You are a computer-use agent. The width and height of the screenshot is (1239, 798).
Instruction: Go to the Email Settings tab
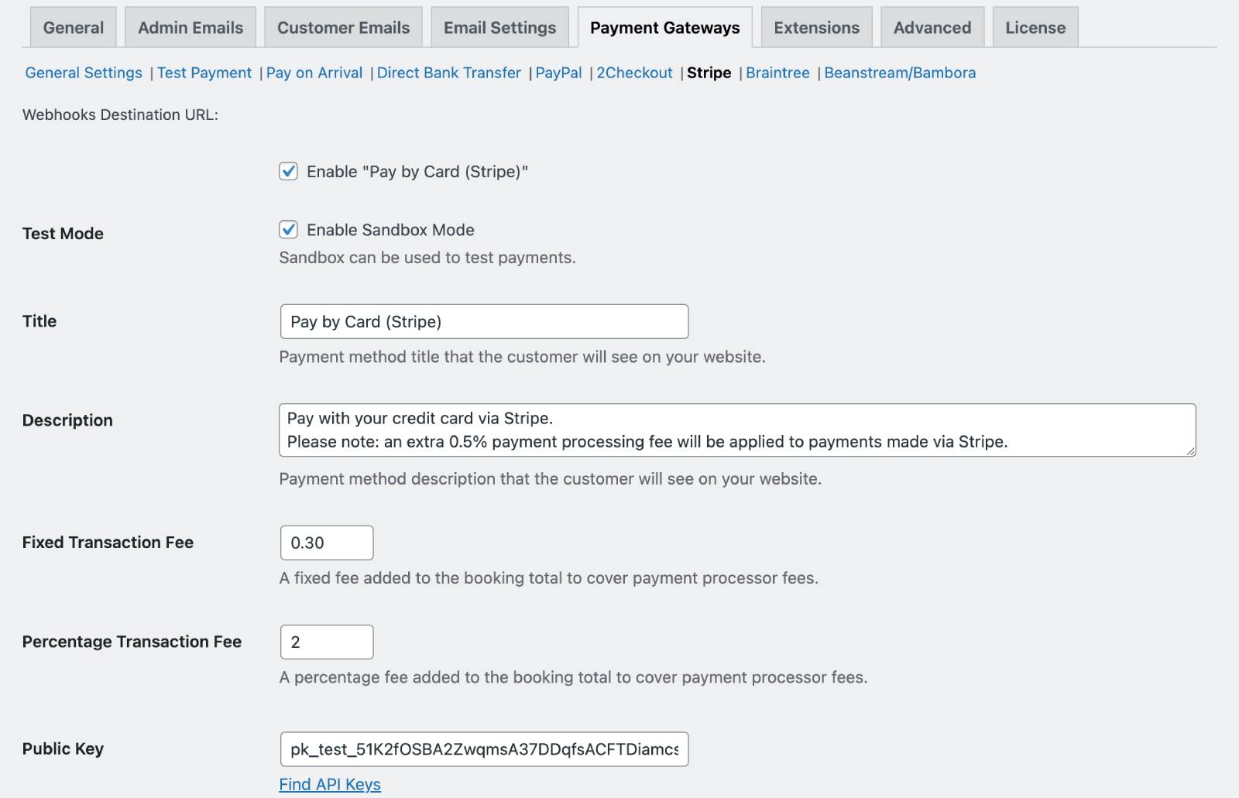coord(499,28)
